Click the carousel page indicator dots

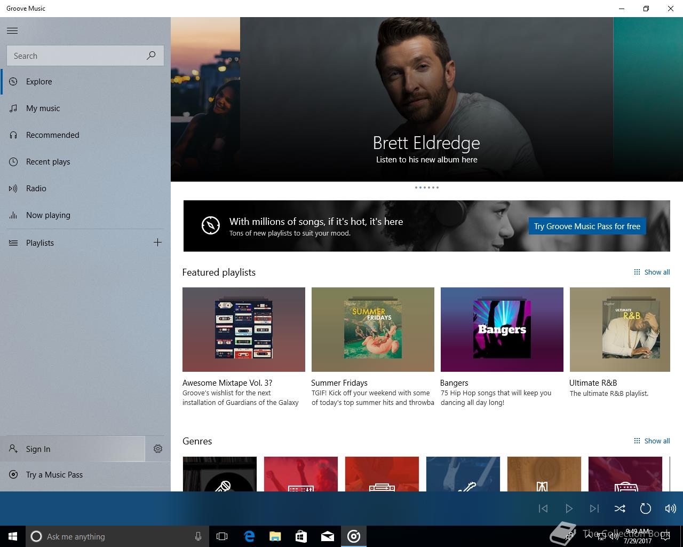click(426, 187)
